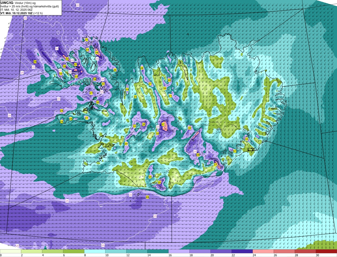Select the 8–10 m/s pale cyan legend swatch
The height and width of the screenshot is (257, 337).
[95, 251]
